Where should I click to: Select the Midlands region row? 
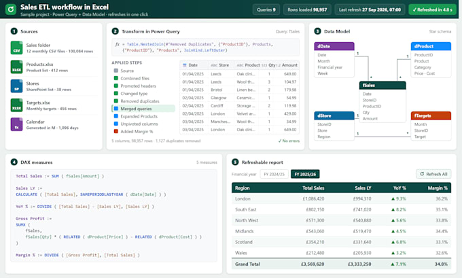(341, 231)
